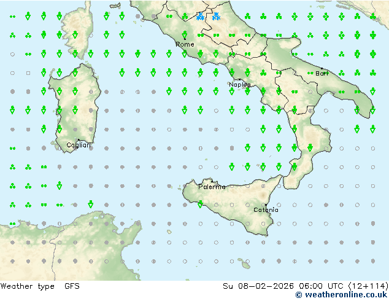The width and height of the screenshot is (389, 301).
Task: Click the 'Weather type' caption text
Action: point(27,286)
